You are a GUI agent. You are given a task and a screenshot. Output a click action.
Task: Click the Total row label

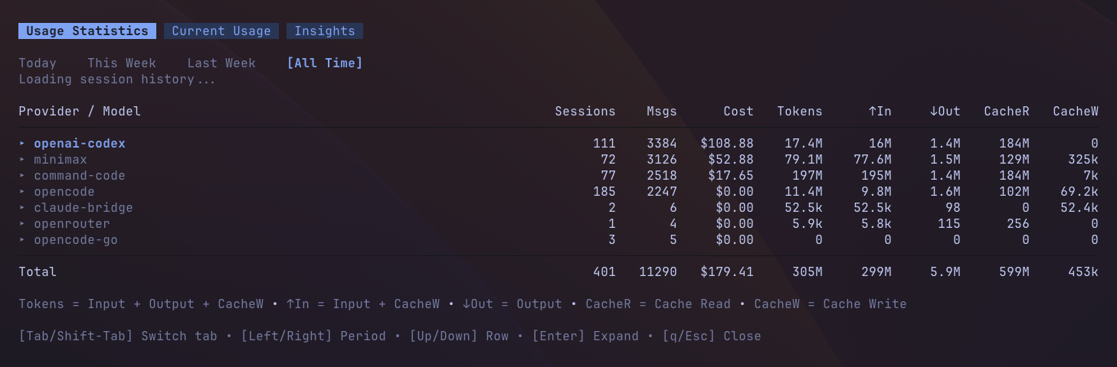click(38, 272)
